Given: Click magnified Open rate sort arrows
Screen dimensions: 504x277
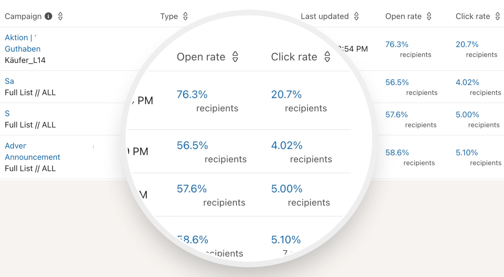Looking at the screenshot, I should pos(235,57).
